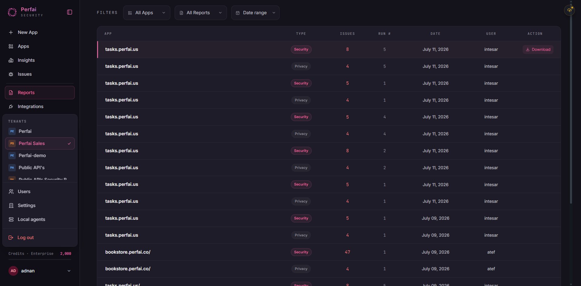Click the TENANTS section heading
Image resolution: width=581 pixels, height=286 pixels.
[17, 121]
